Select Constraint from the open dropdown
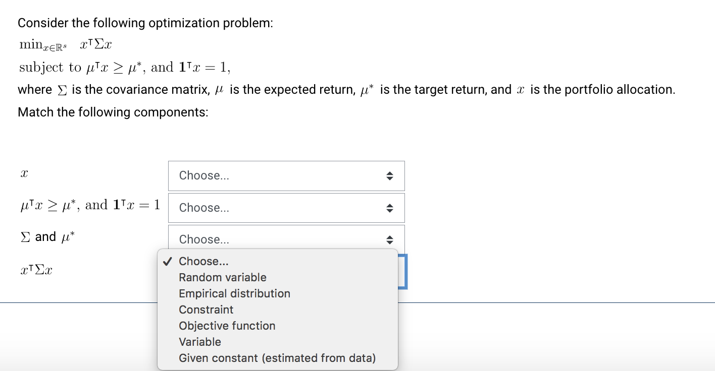The height and width of the screenshot is (371, 715). pyautogui.click(x=206, y=310)
